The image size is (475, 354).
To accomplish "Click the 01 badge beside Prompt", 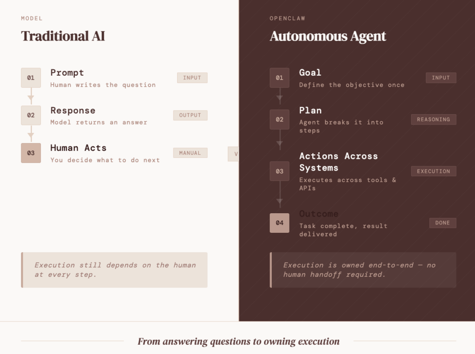I will 31,78.
